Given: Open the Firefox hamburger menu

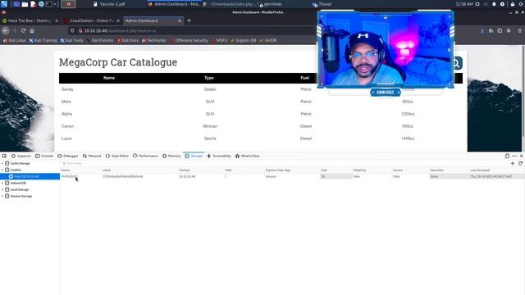Looking at the screenshot, I should [x=519, y=31].
